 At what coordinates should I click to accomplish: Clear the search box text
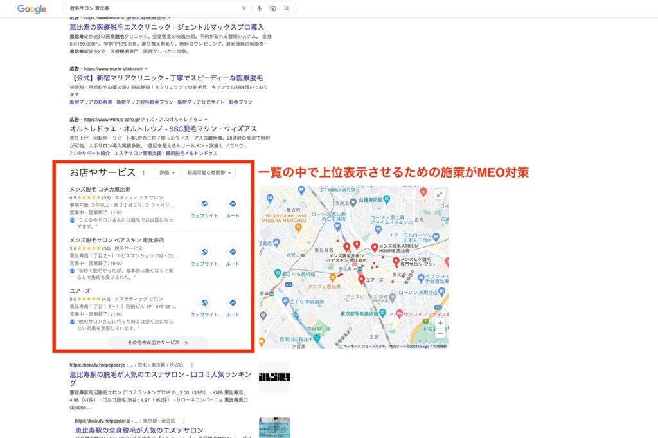point(244,9)
